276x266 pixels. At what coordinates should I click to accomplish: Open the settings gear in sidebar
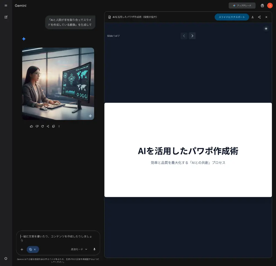point(6,259)
